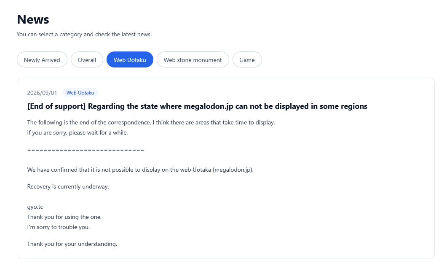
Task: Switch to the Overall news category
Action: pos(87,60)
